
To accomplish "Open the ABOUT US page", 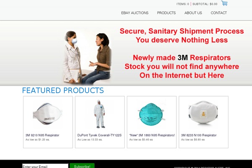I will pyautogui.click(x=193, y=13).
